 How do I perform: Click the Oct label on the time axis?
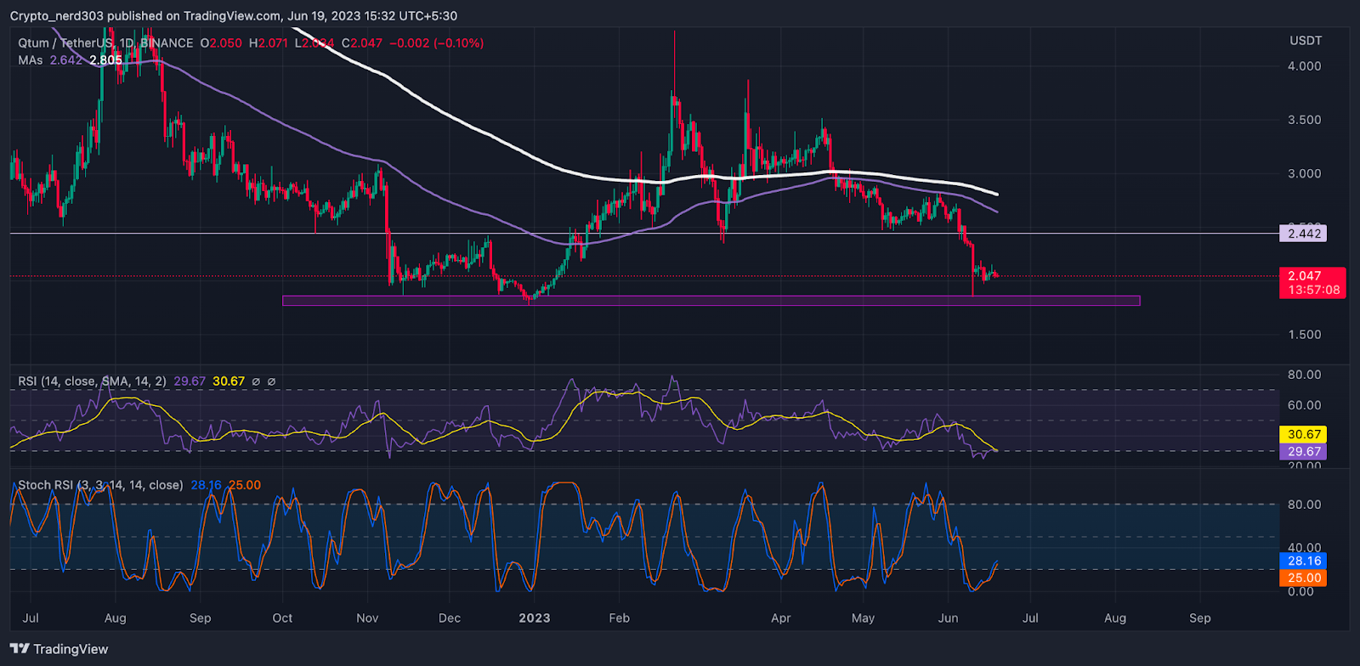tap(282, 618)
